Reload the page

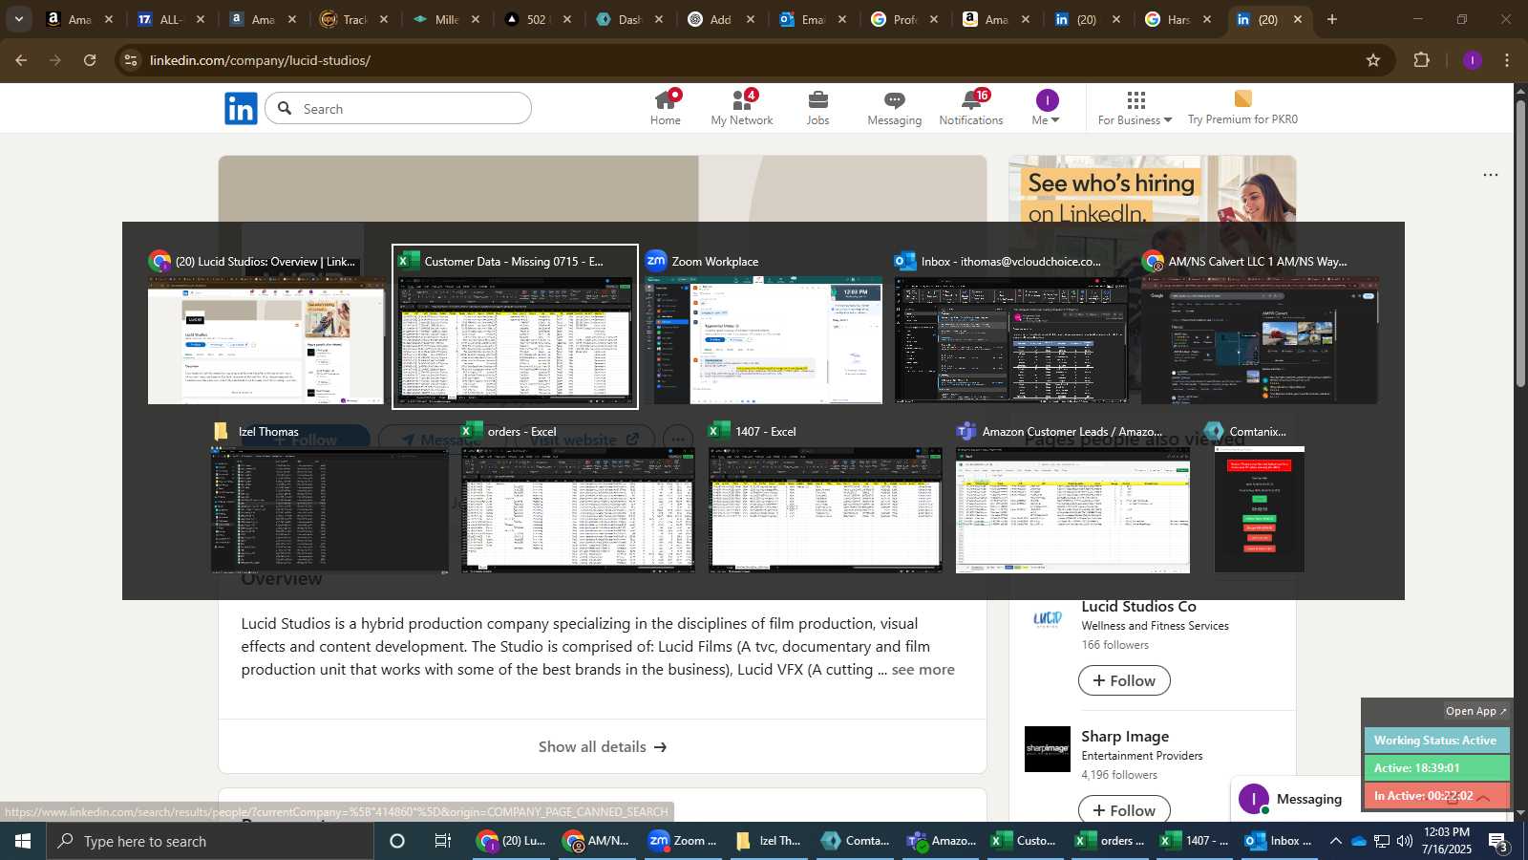point(90,60)
